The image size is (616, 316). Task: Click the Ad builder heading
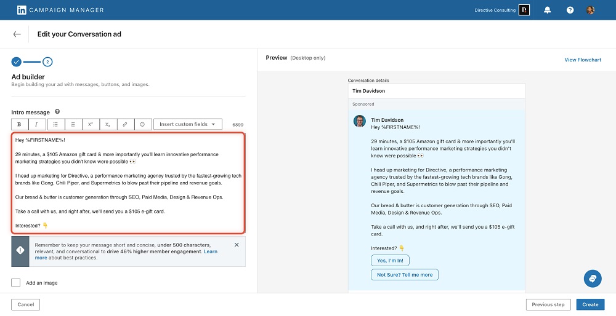tap(28, 77)
